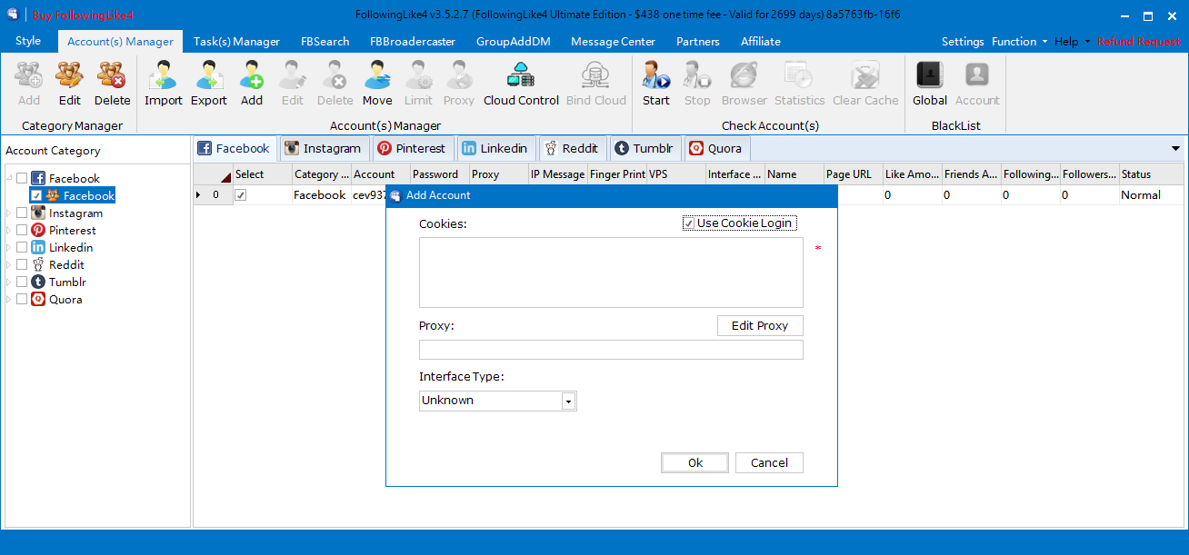
Task: Open Global BlackList
Action: (x=930, y=84)
